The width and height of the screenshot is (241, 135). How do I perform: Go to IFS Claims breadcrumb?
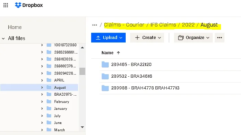click(x=163, y=25)
